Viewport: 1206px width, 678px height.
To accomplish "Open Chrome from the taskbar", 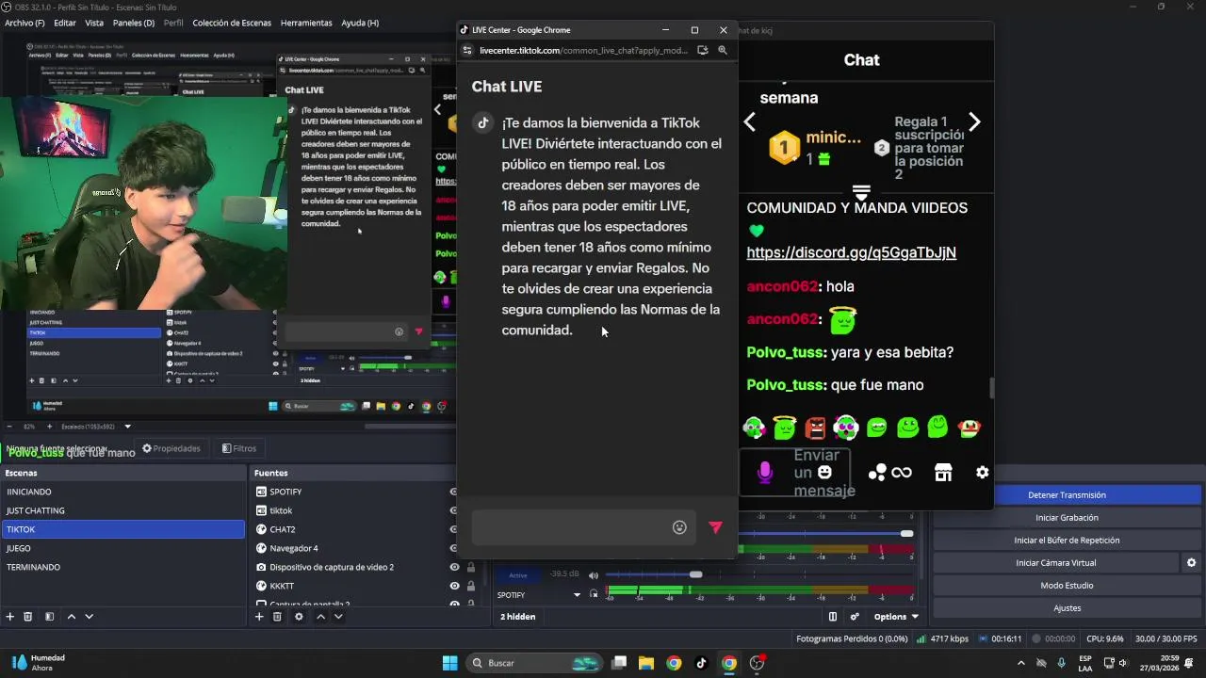I will [x=674, y=663].
